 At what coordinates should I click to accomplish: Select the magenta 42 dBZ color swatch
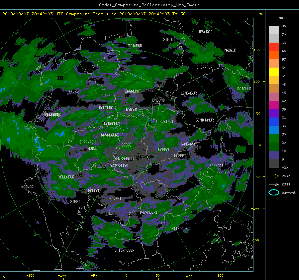[x=274, y=105]
